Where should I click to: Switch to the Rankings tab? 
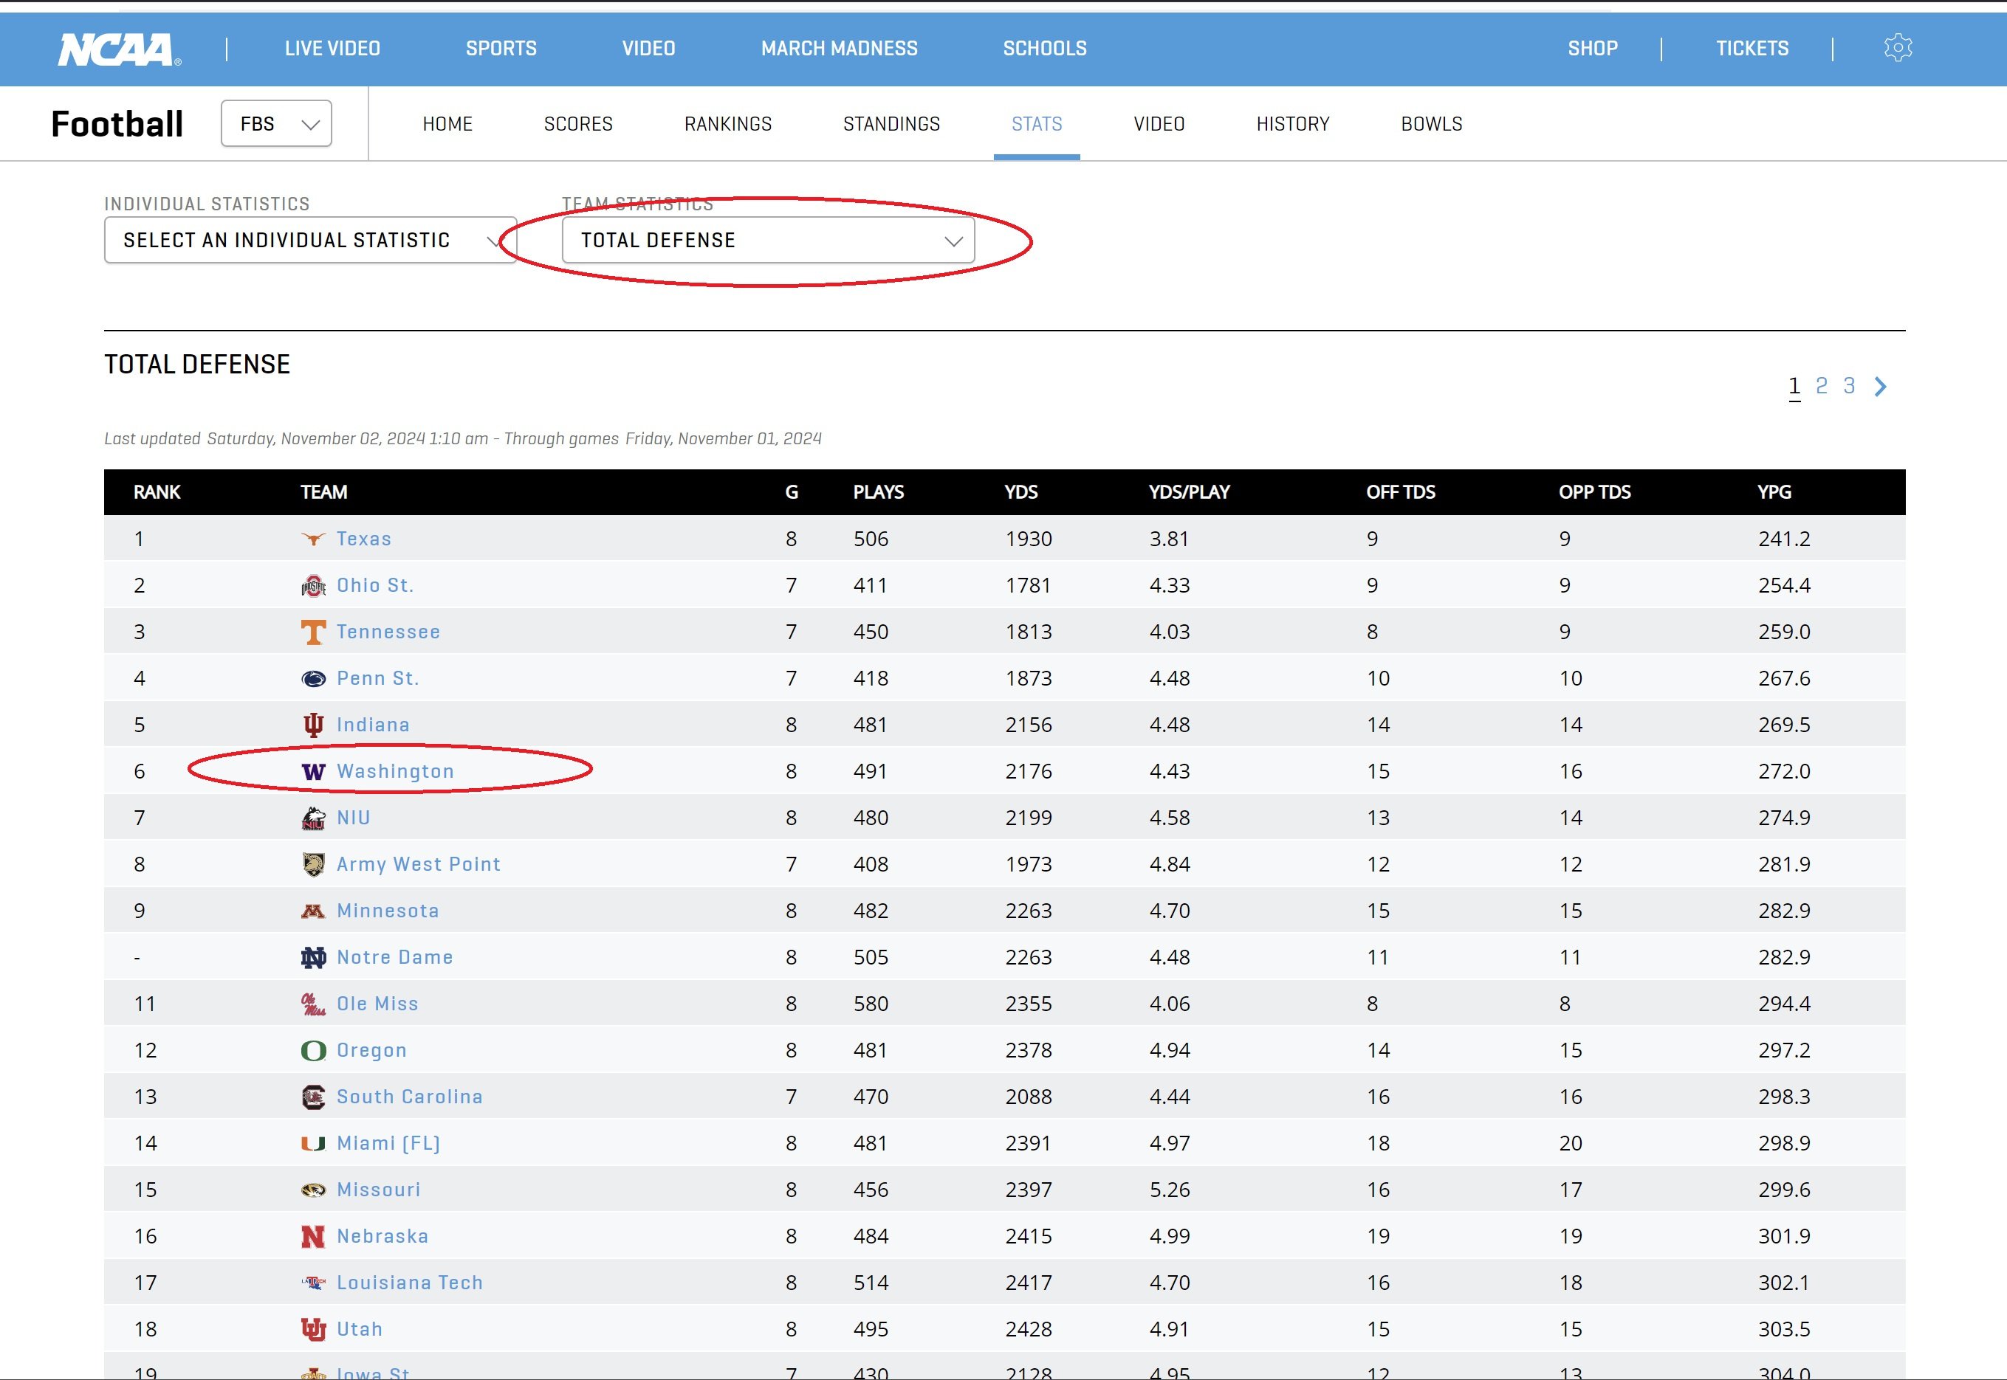pyautogui.click(x=727, y=124)
